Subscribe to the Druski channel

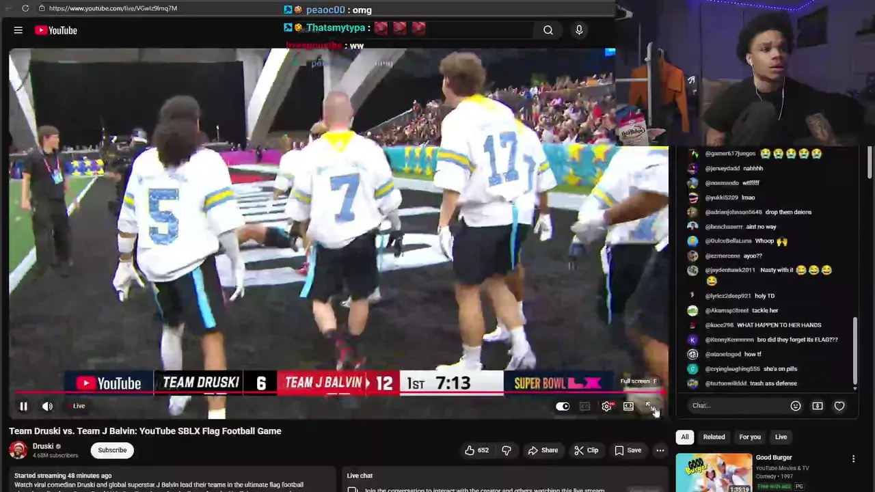pos(112,450)
